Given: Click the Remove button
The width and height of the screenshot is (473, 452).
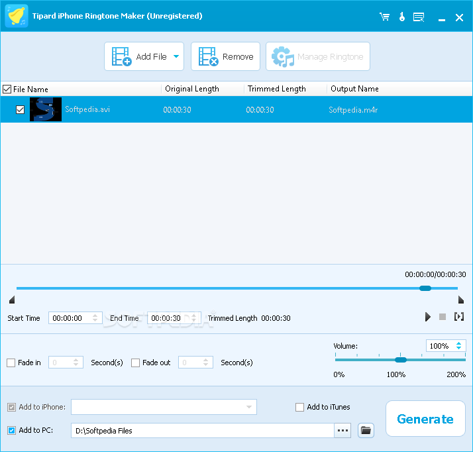Looking at the screenshot, I should coord(225,56).
